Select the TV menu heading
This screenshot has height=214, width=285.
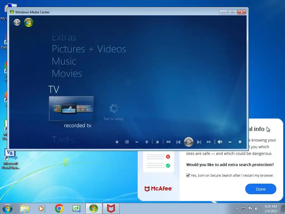coord(54,89)
